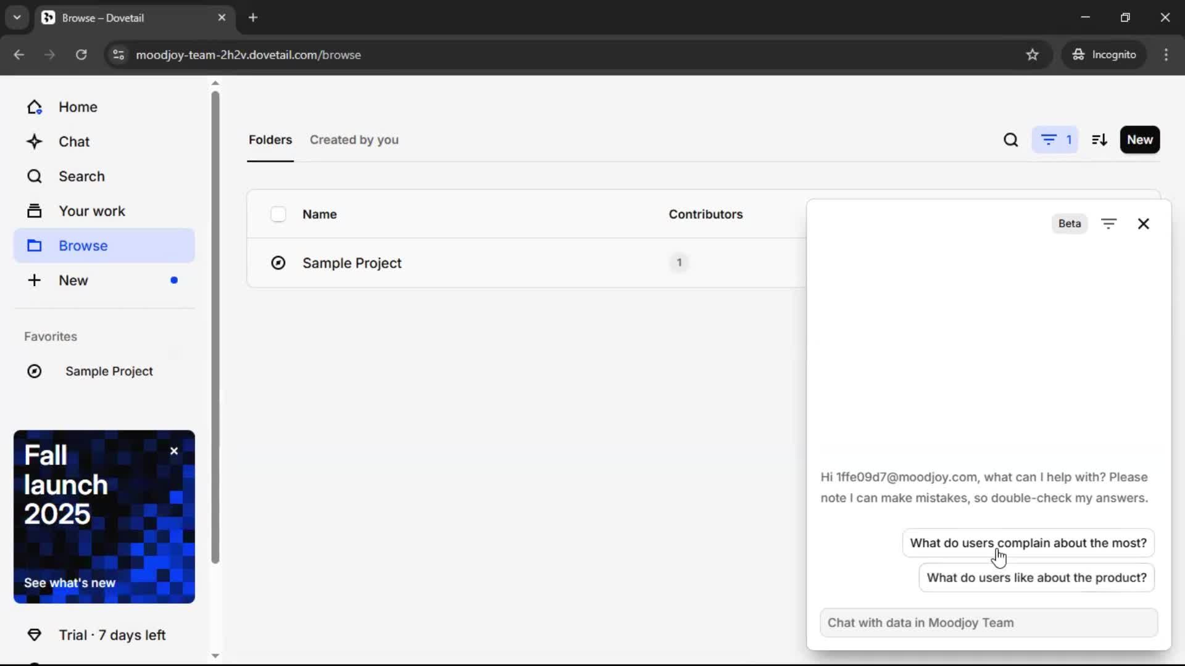Open the Your work section
The width and height of the screenshot is (1185, 666).
(91, 211)
